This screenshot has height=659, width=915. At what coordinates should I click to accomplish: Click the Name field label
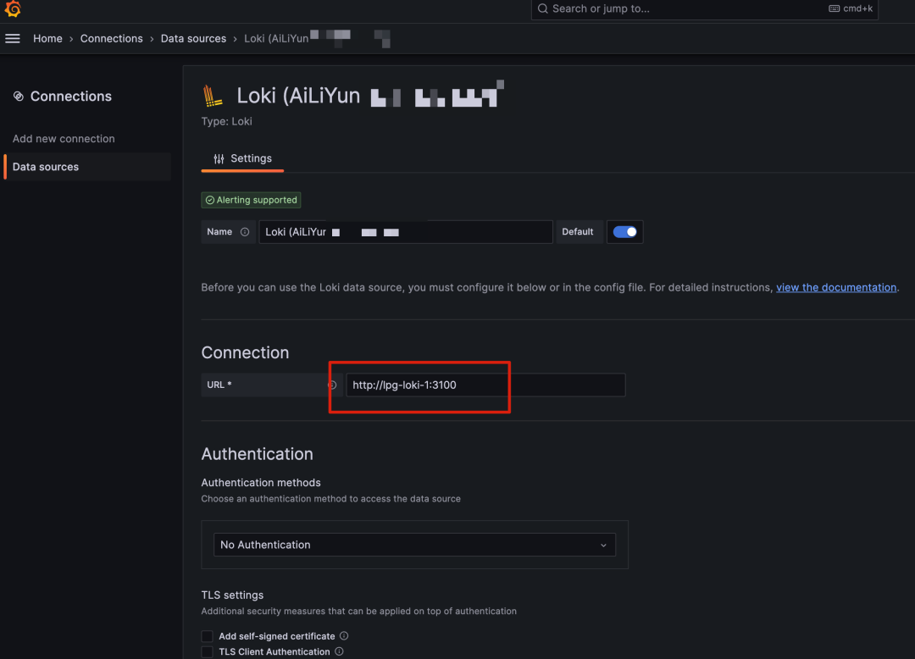coord(219,232)
